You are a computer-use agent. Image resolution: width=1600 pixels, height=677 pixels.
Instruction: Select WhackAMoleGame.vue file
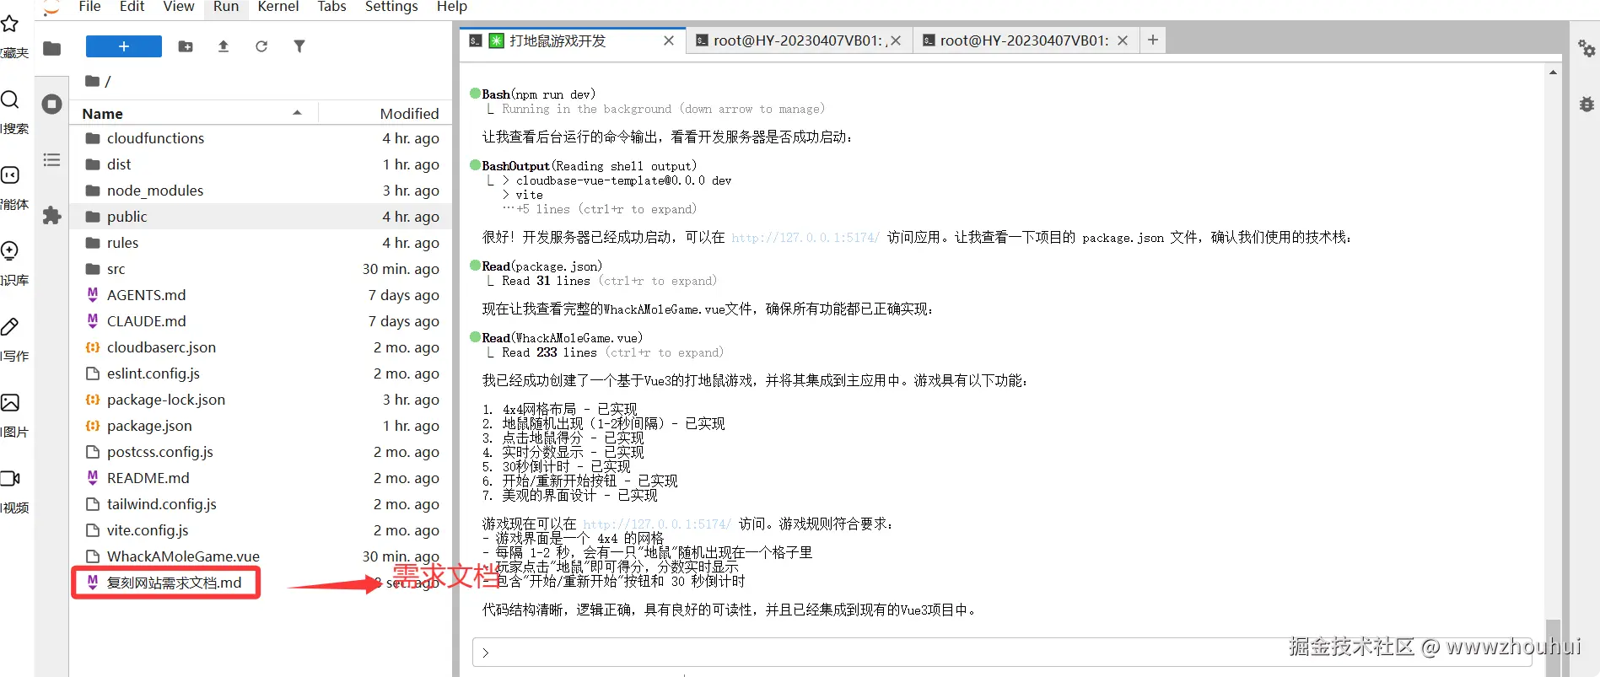coord(261,556)
